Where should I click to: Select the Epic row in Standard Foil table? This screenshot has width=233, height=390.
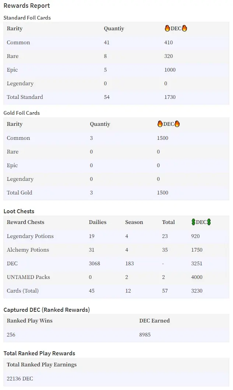click(116, 70)
